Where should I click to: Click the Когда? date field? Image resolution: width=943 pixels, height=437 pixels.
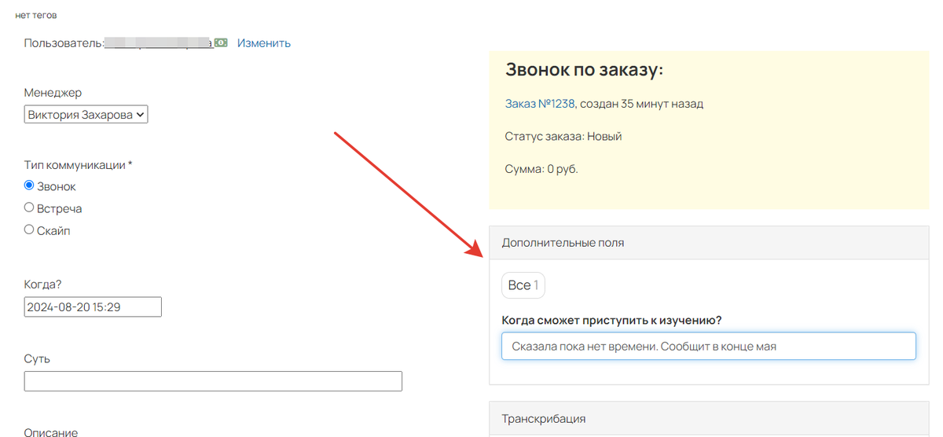click(x=93, y=307)
